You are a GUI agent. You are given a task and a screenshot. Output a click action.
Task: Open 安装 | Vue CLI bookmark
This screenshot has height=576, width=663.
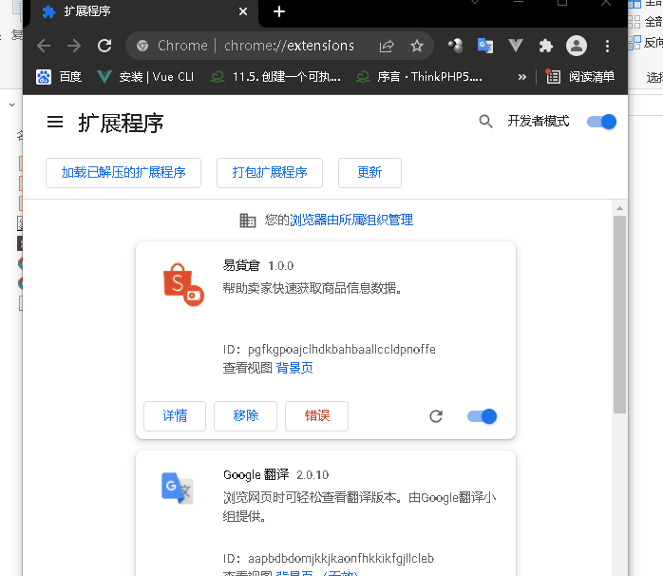point(145,77)
